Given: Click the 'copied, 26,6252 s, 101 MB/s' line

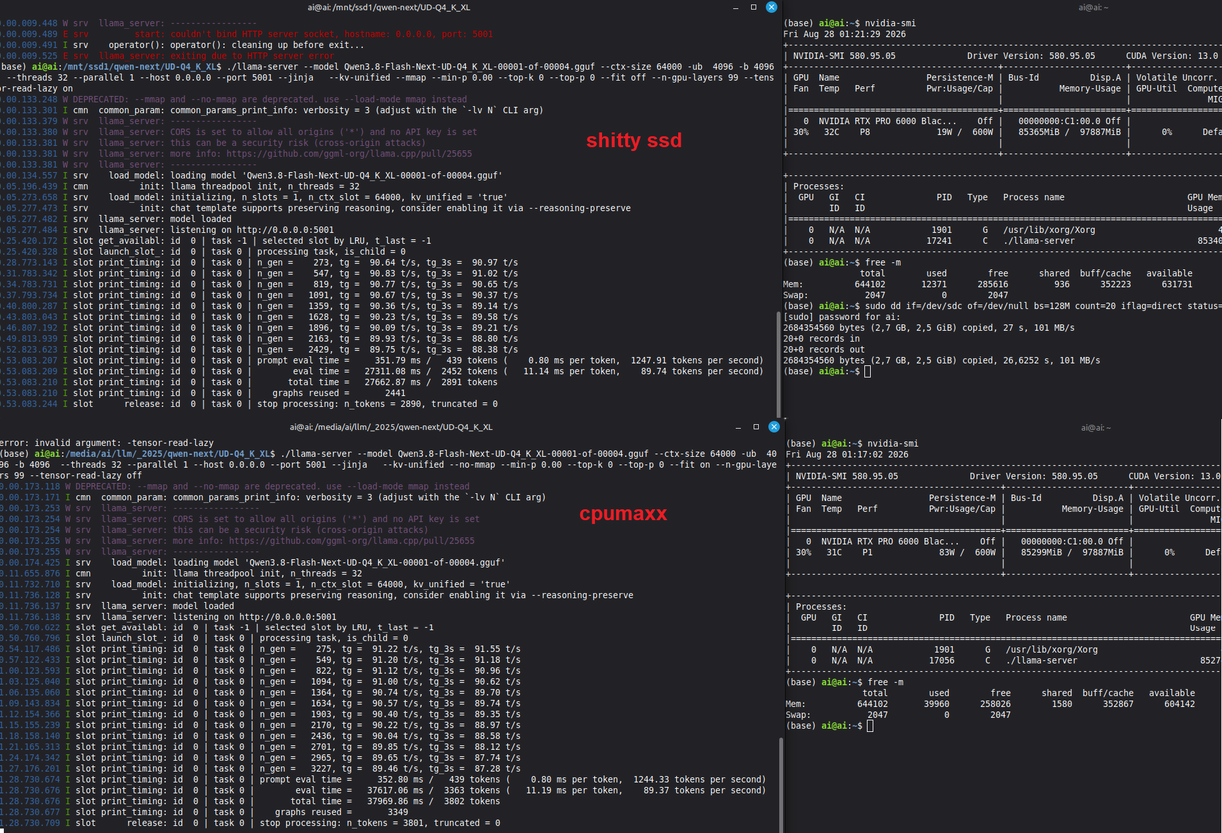Looking at the screenshot, I should [x=942, y=360].
